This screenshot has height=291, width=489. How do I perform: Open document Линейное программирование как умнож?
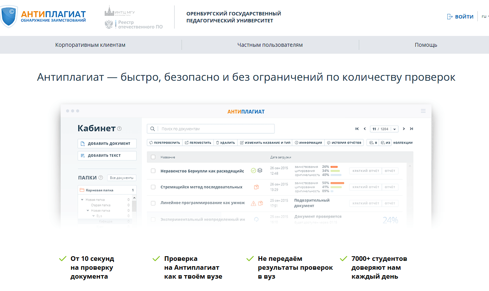(203, 203)
